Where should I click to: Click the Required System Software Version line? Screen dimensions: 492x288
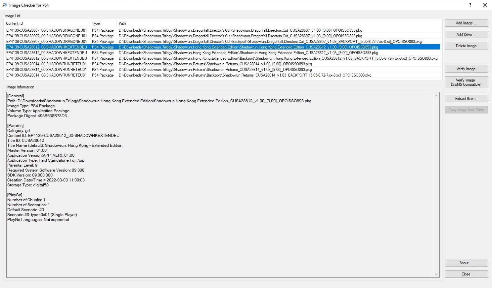click(46, 170)
